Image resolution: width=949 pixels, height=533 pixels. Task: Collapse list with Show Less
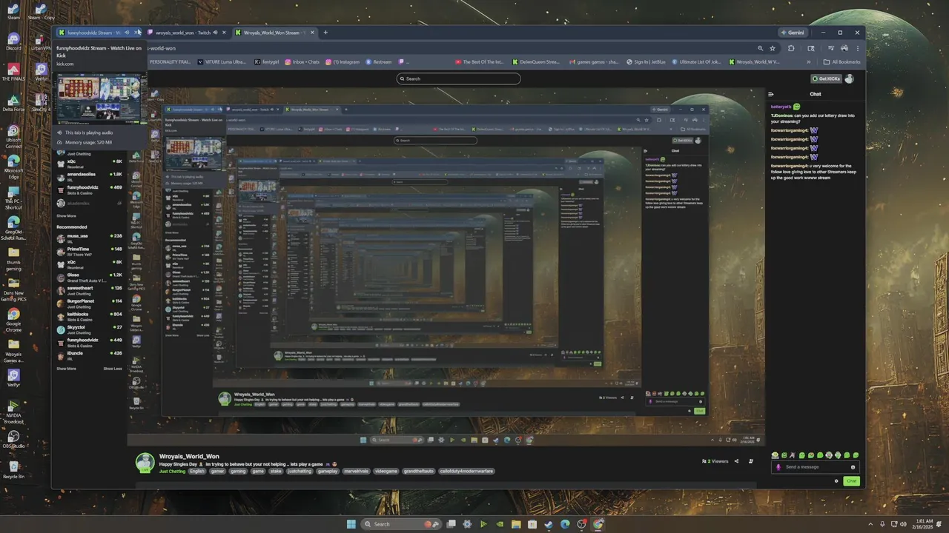[x=113, y=368]
